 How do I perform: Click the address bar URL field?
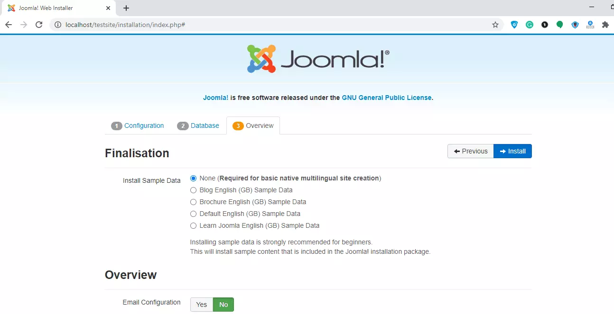[x=275, y=25]
